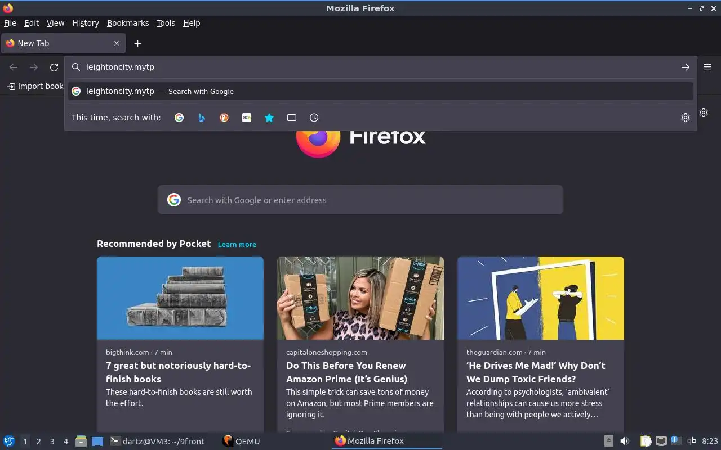The width and height of the screenshot is (721, 450).
Task: Search this time with Bing icon
Action: tap(202, 118)
